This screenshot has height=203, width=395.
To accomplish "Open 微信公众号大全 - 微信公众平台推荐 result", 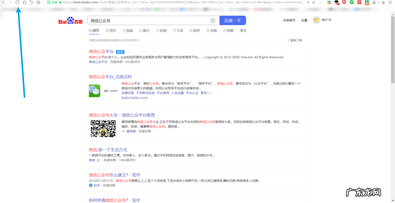I will coord(122,115).
